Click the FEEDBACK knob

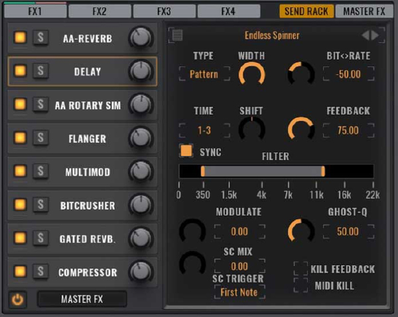tap(301, 129)
